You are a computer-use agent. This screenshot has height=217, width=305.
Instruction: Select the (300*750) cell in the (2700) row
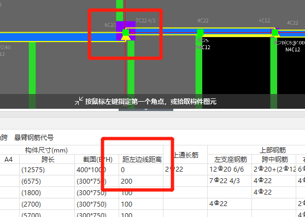[x=97, y=204]
